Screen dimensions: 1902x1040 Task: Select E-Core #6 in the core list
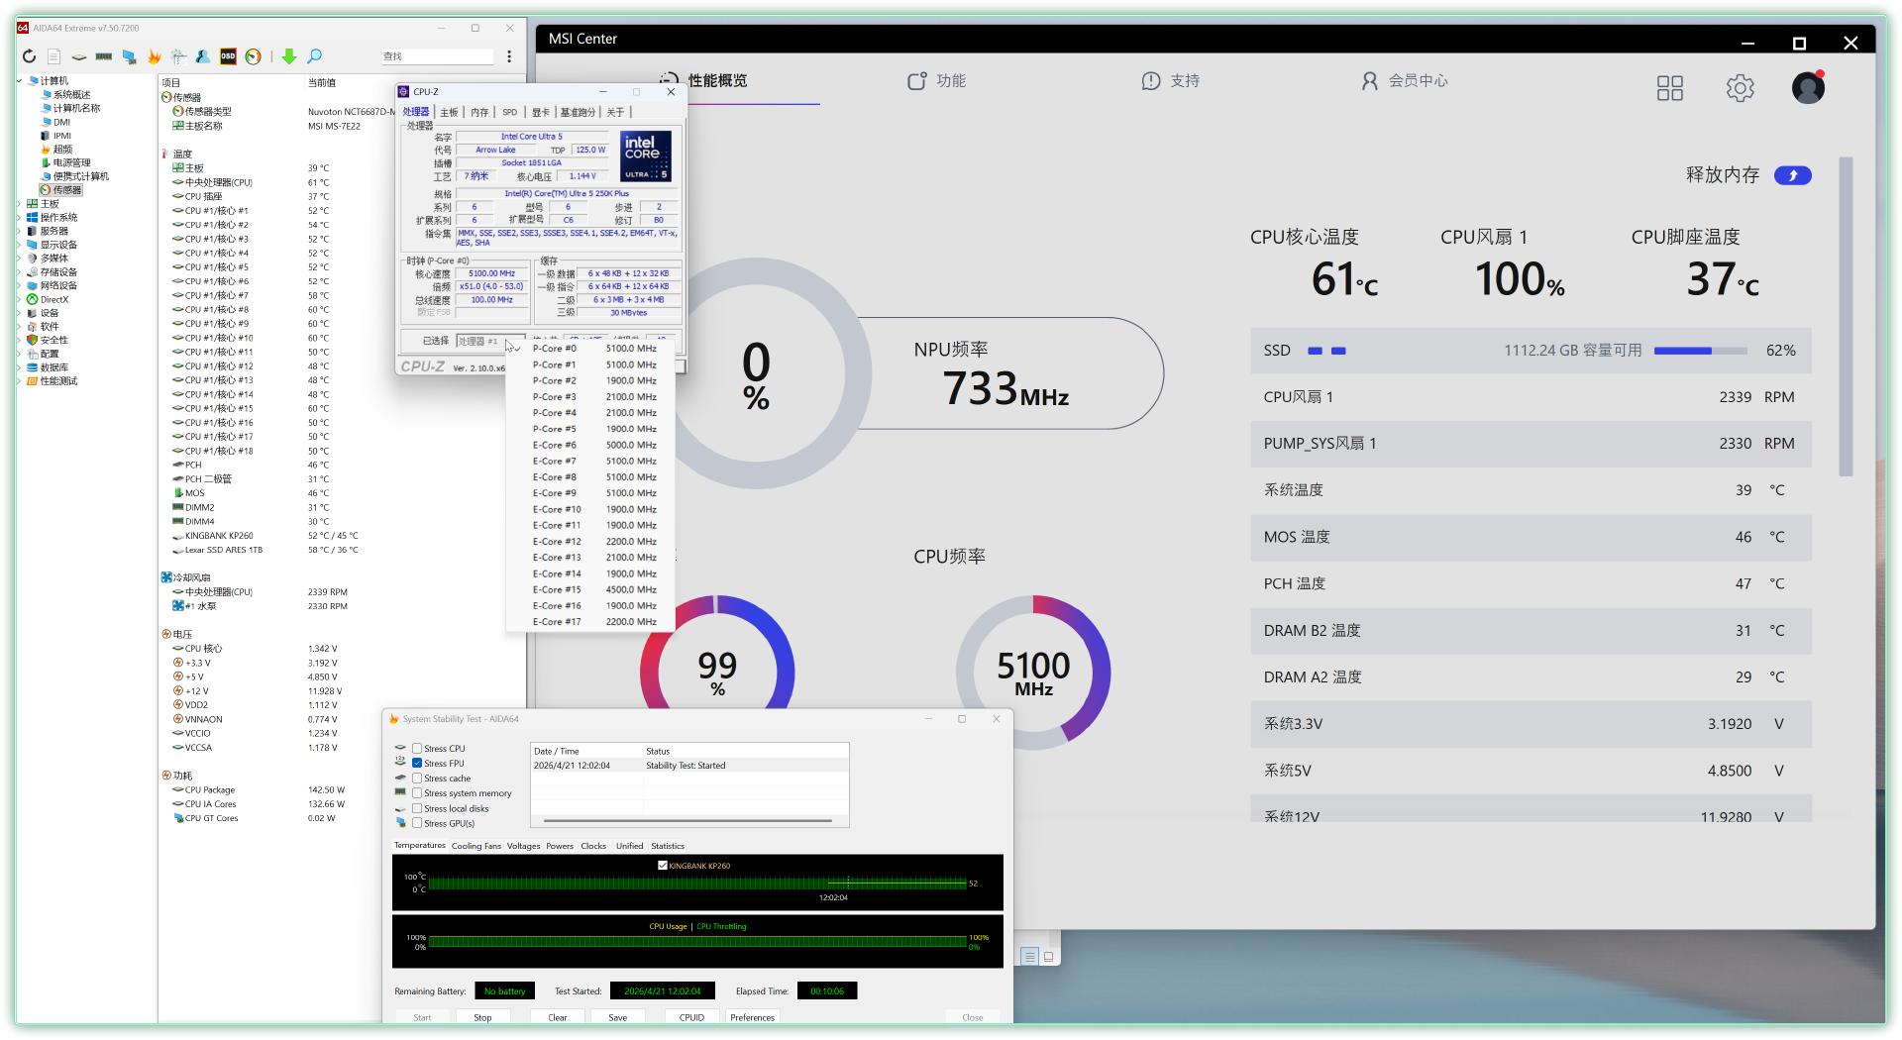(590, 445)
